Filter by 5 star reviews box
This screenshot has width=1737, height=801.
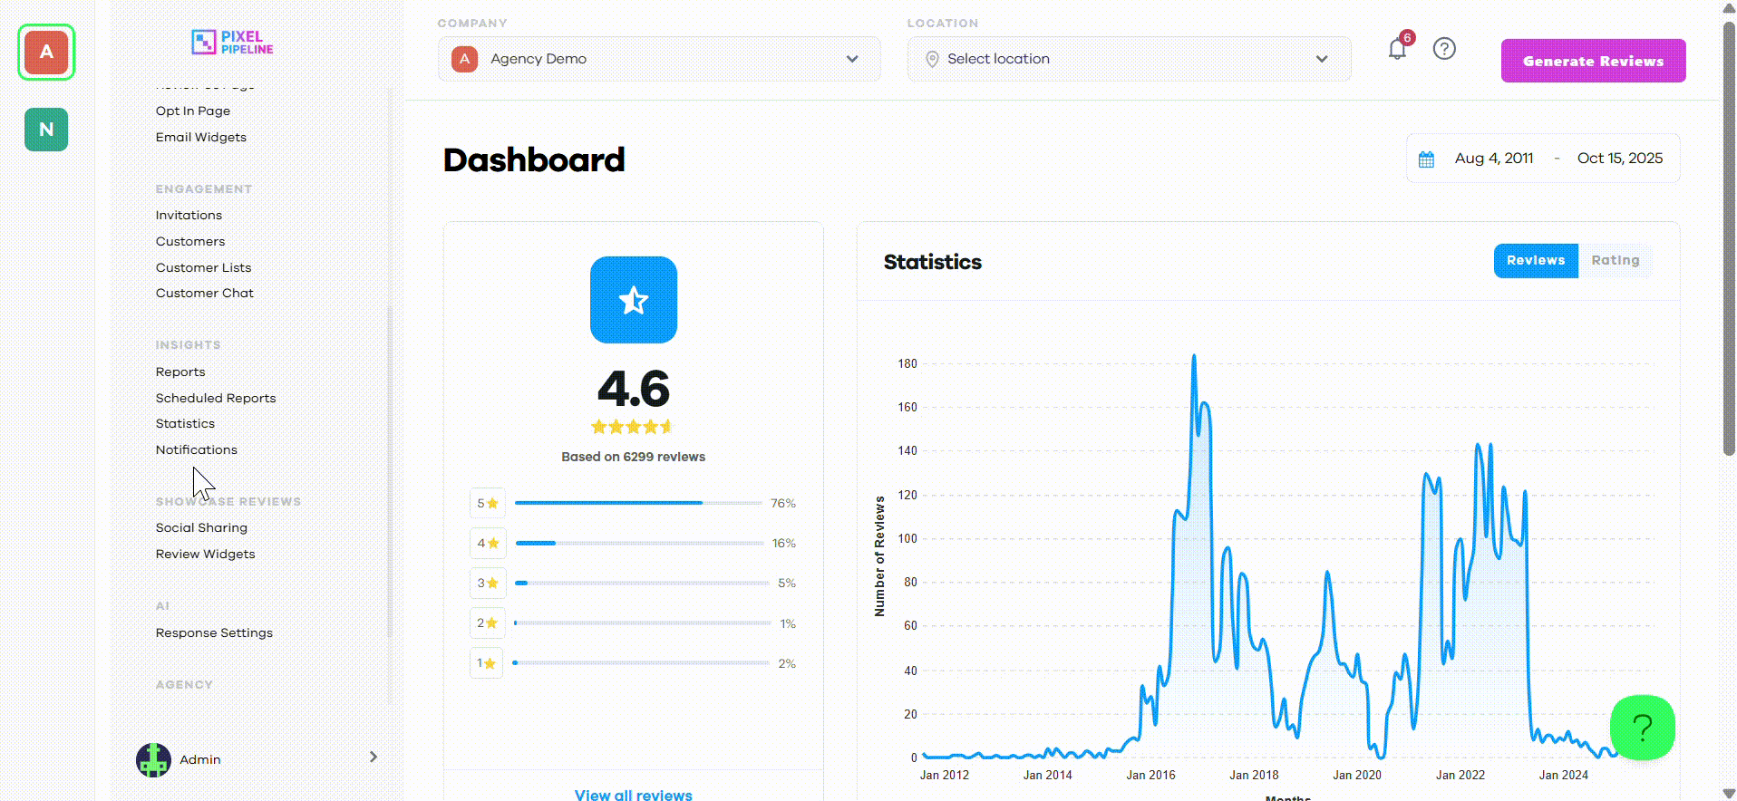click(x=487, y=503)
